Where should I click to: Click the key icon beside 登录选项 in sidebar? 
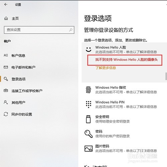tap(6, 79)
